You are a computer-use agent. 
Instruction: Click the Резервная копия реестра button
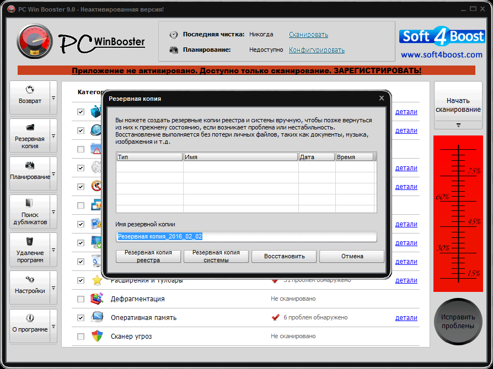[148, 256]
